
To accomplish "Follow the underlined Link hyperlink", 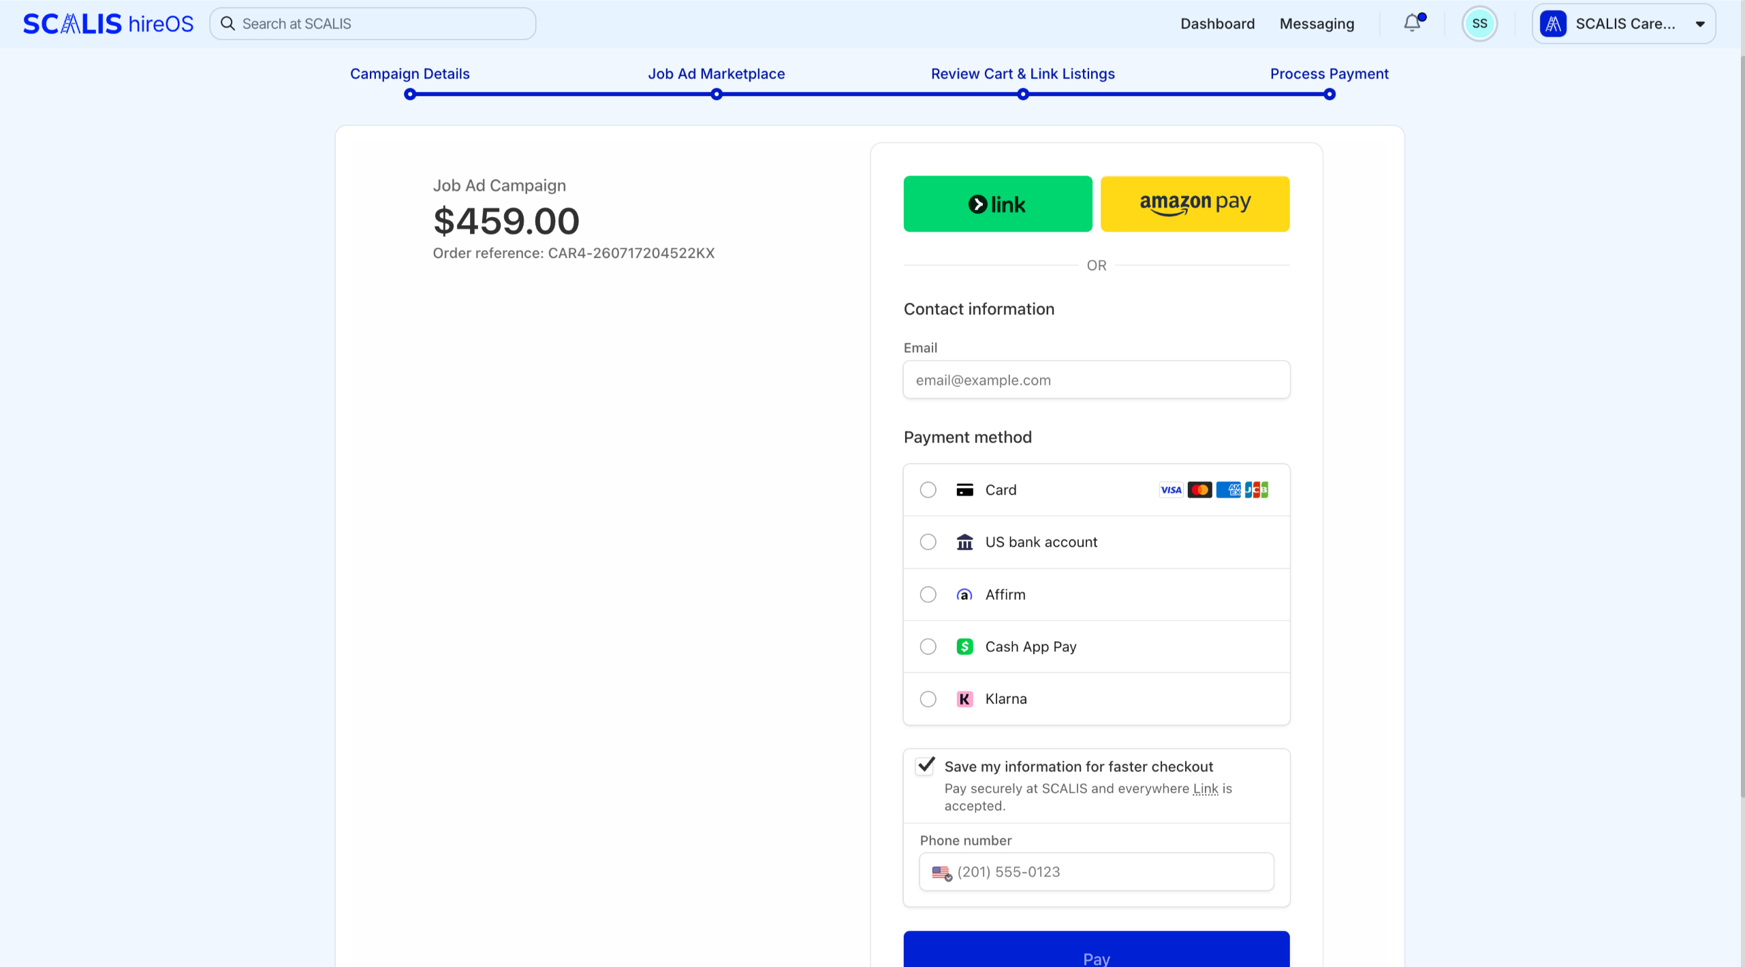I will click(1206, 789).
